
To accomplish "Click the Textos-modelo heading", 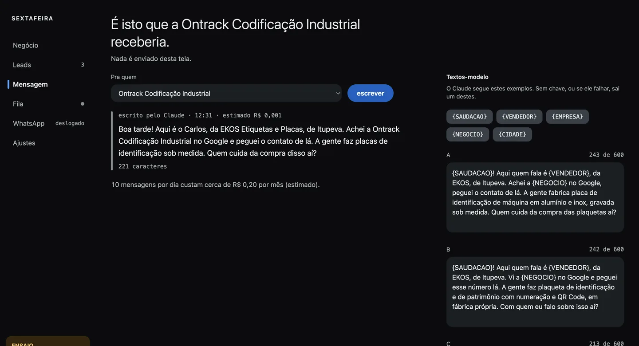I will 467,77.
